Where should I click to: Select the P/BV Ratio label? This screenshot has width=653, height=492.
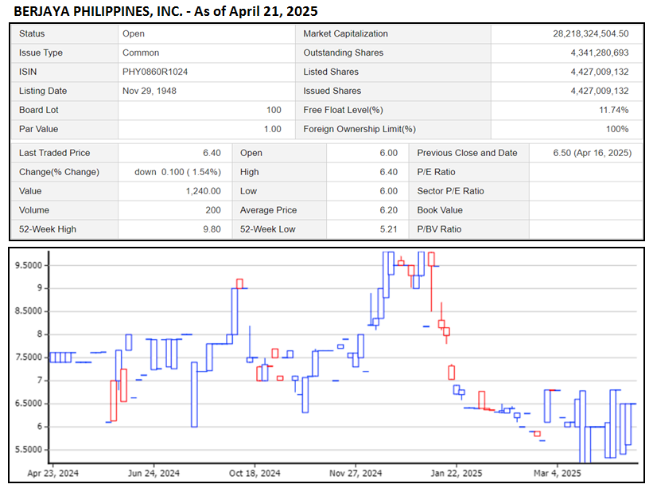click(x=439, y=229)
